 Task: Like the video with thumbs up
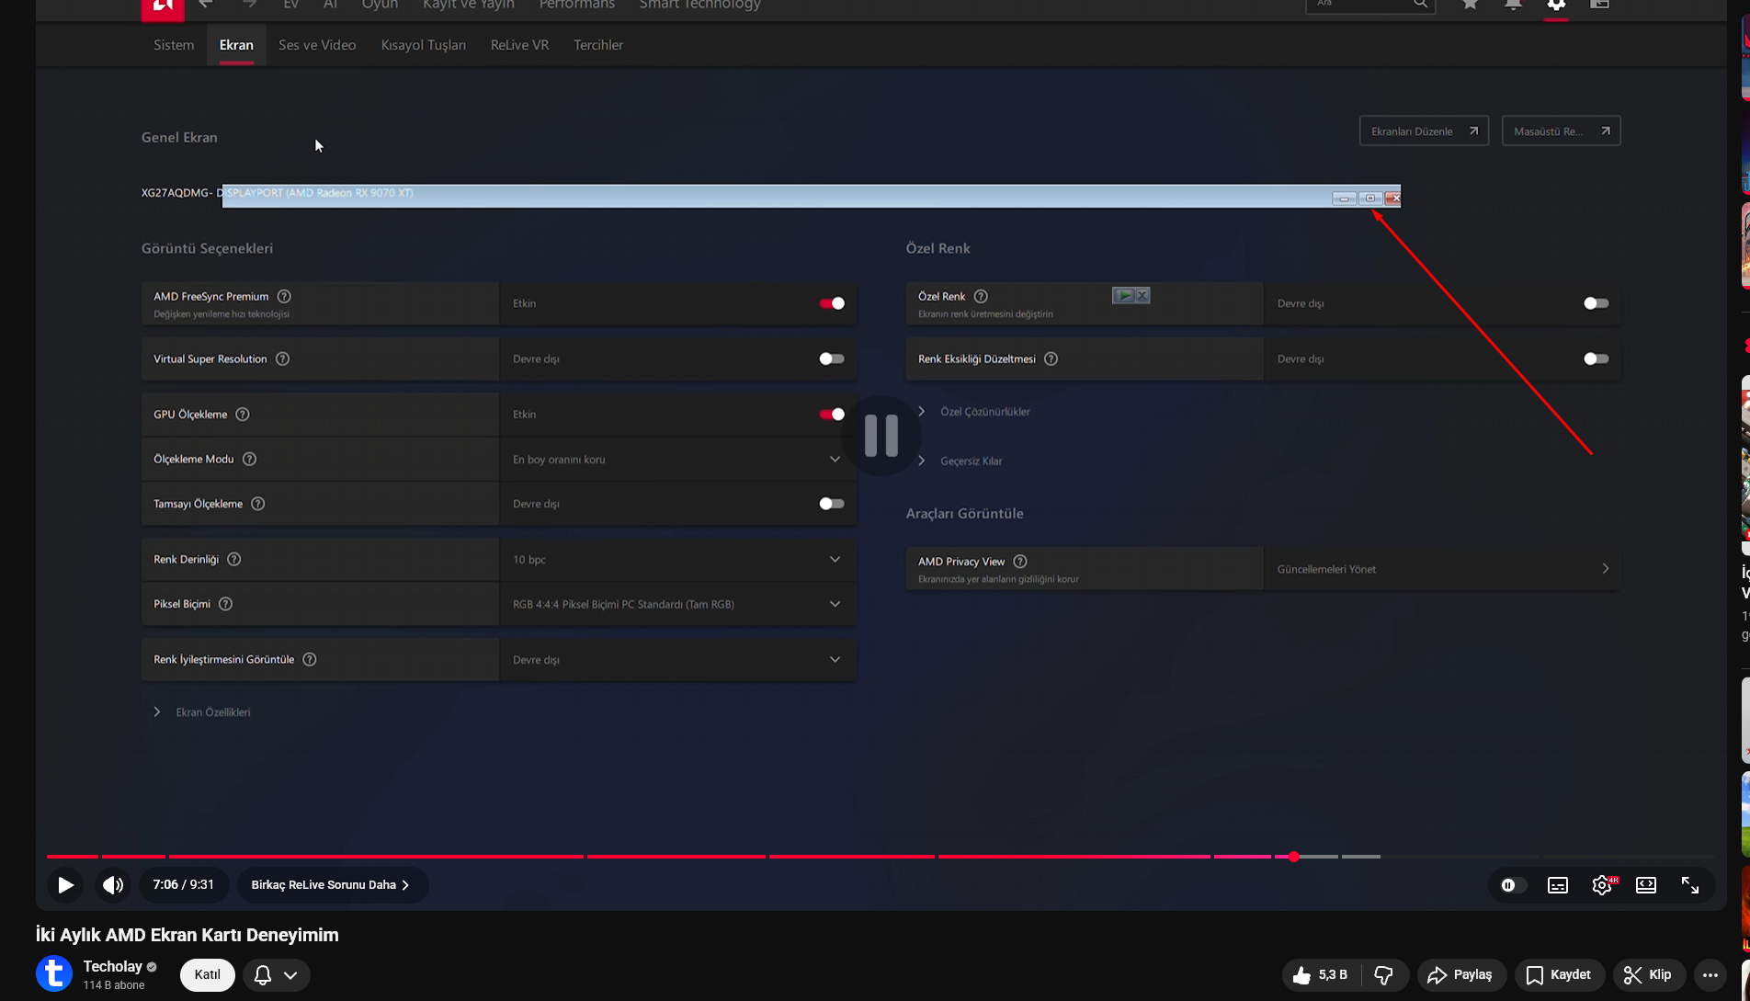(x=1321, y=975)
